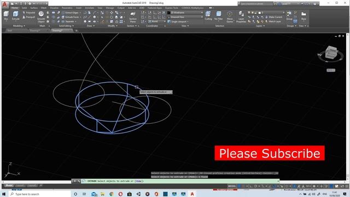Open Opera browser from the taskbar
The width and height of the screenshot is (350, 197).
click(x=120, y=194)
